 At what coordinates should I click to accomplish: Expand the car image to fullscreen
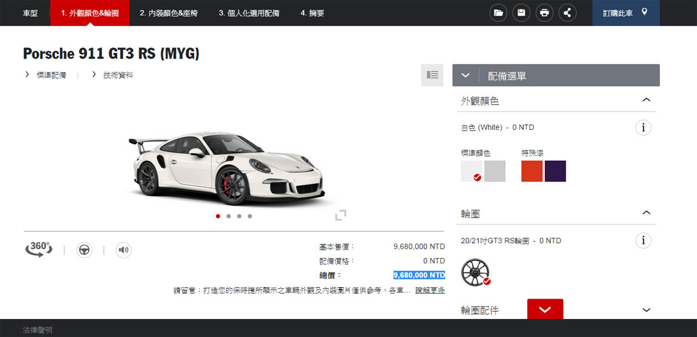tap(341, 215)
